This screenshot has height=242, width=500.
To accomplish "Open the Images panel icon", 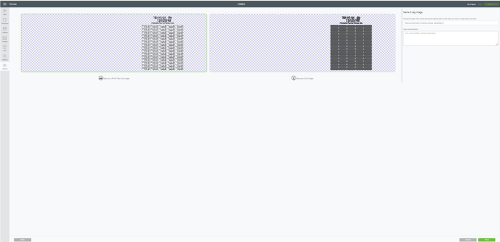I will tap(5, 38).
